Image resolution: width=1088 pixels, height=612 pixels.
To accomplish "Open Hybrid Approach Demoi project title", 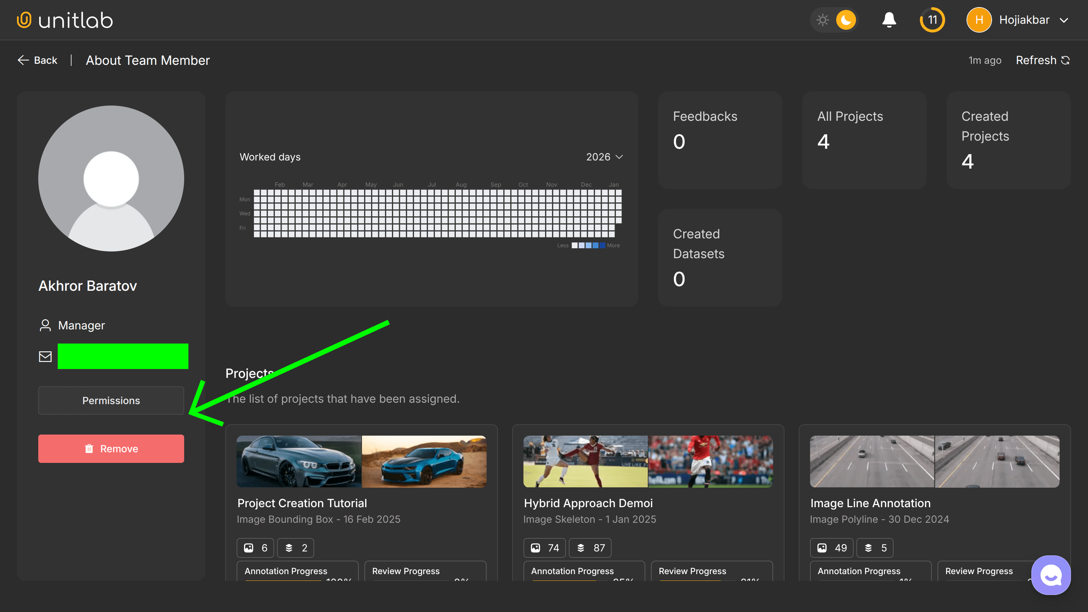I will click(588, 503).
